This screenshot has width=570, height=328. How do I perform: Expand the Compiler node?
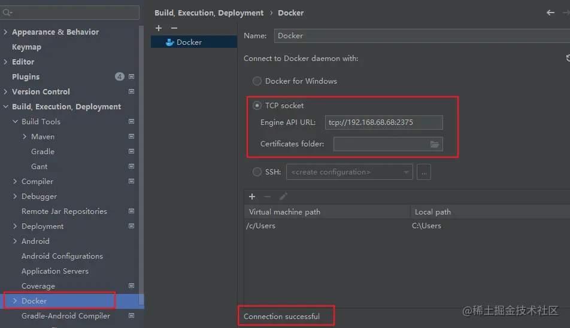pyautogui.click(x=15, y=181)
